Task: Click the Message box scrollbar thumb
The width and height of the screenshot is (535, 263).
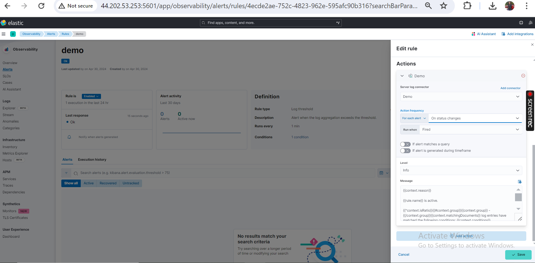Action: tap(518, 197)
